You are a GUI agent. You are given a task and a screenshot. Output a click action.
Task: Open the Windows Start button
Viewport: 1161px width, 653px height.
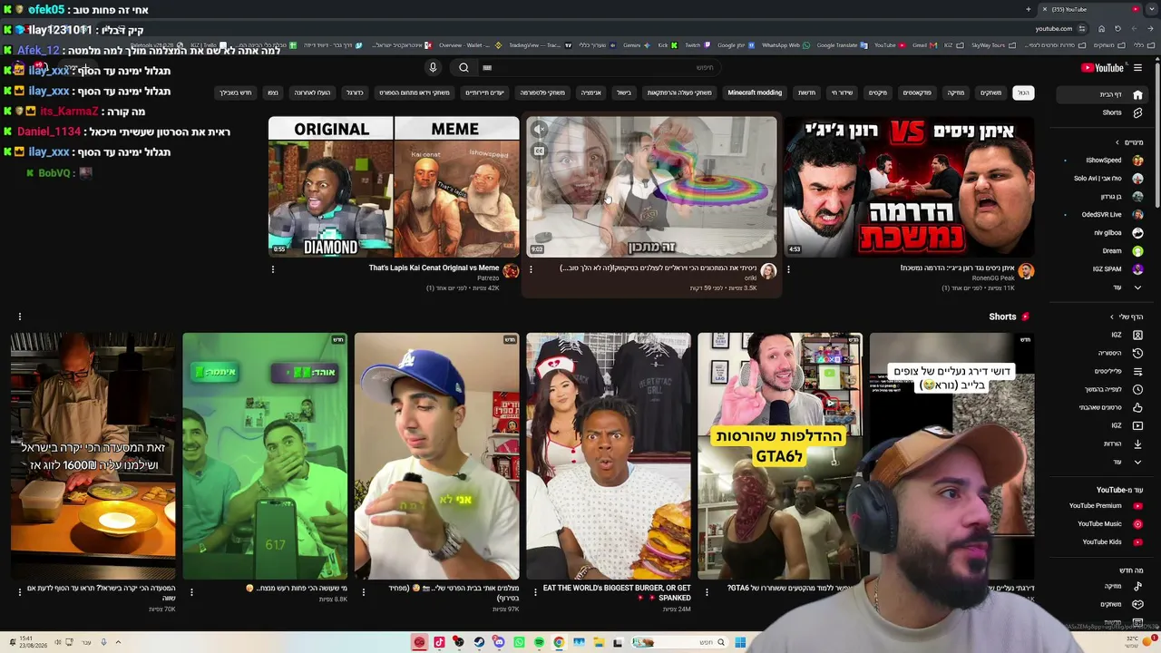pyautogui.click(x=740, y=642)
